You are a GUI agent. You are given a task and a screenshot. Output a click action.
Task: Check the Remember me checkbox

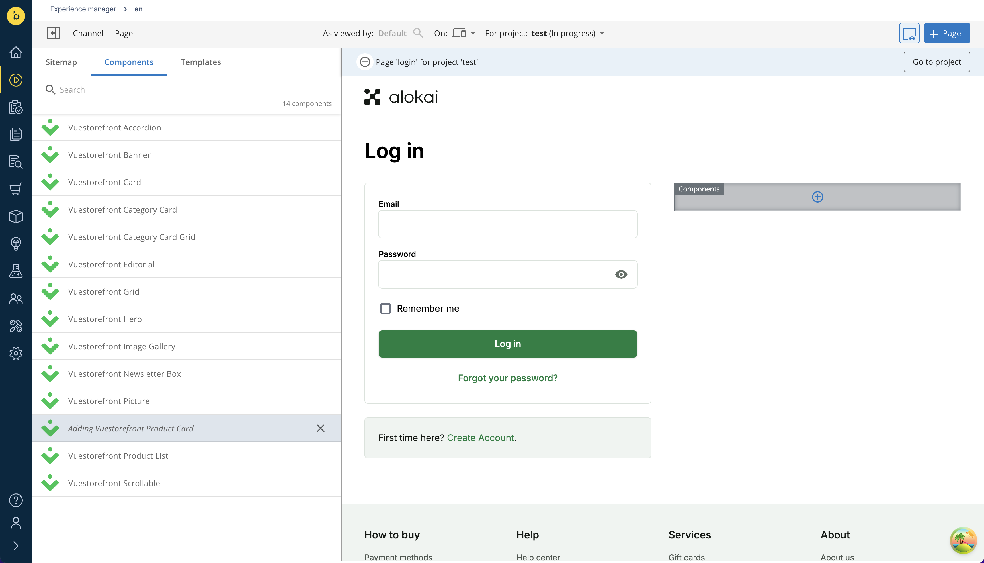point(386,309)
